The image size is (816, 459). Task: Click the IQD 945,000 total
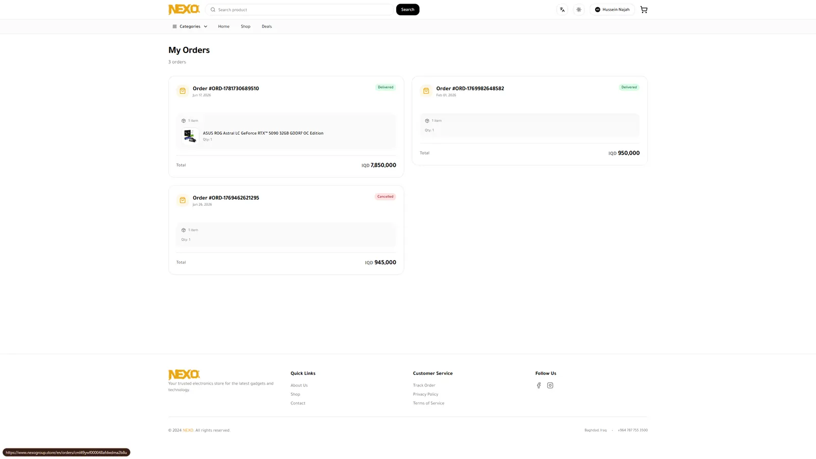(380, 263)
